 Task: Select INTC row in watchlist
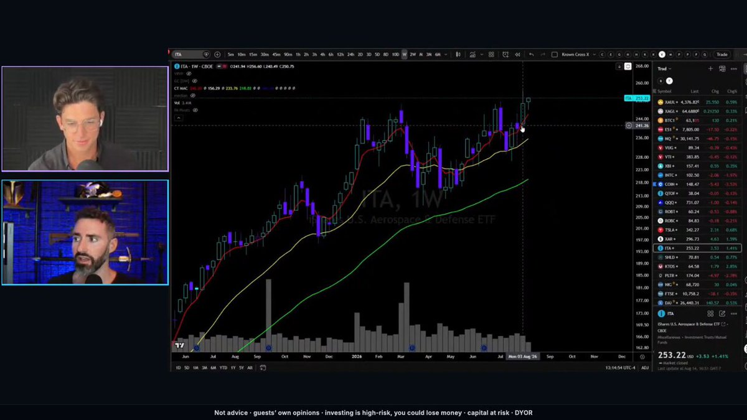coord(698,175)
